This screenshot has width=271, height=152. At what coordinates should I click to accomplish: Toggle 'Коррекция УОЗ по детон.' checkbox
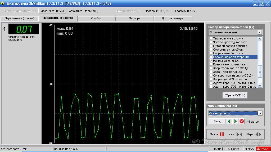[x=211, y=79]
